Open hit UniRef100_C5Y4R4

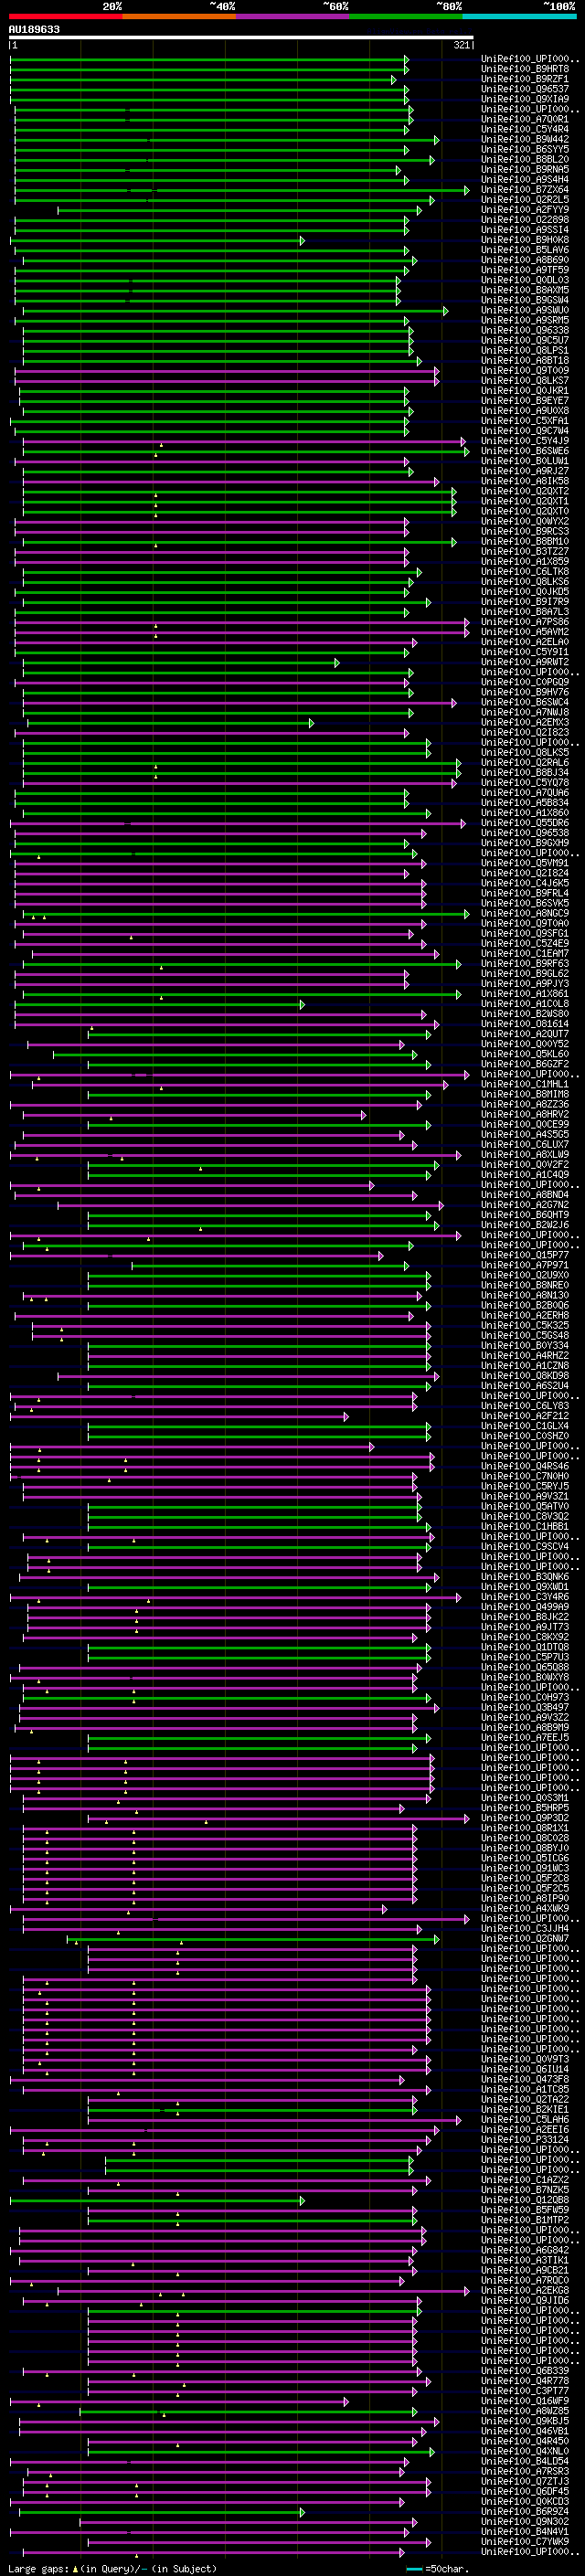click(x=525, y=129)
